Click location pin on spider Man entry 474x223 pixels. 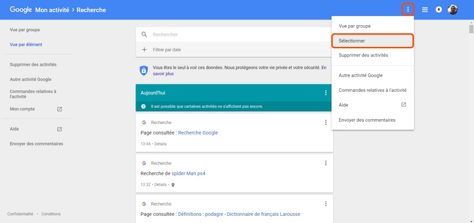coord(173,185)
